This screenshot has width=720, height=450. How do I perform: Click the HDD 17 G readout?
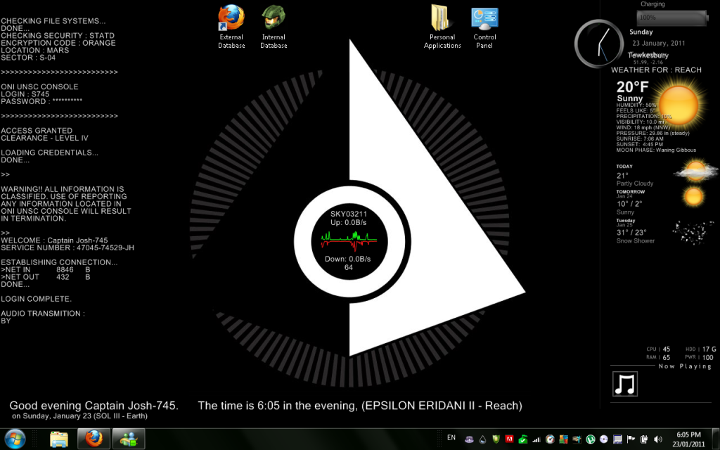(701, 349)
